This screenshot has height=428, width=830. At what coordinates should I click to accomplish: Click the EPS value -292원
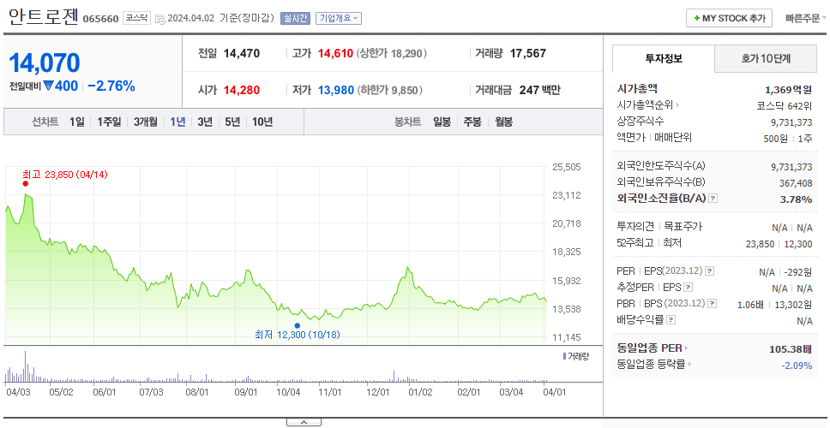799,273
